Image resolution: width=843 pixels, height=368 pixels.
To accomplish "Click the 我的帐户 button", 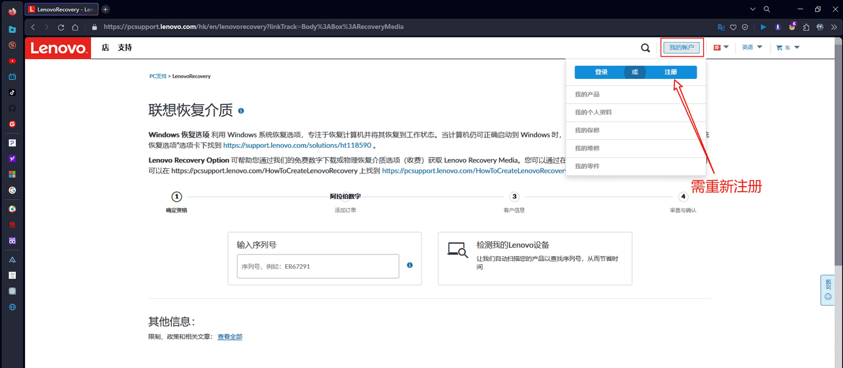I will pos(682,47).
